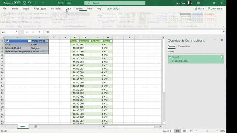The image size is (237, 133).
Task: Click the Save icon in title bar
Action: coord(24,3)
